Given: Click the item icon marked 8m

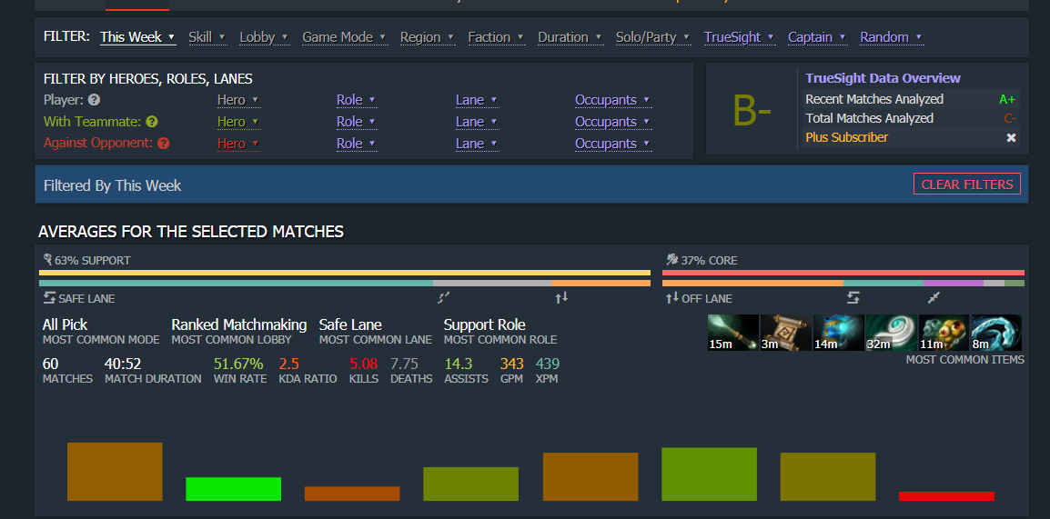Looking at the screenshot, I should pos(996,333).
